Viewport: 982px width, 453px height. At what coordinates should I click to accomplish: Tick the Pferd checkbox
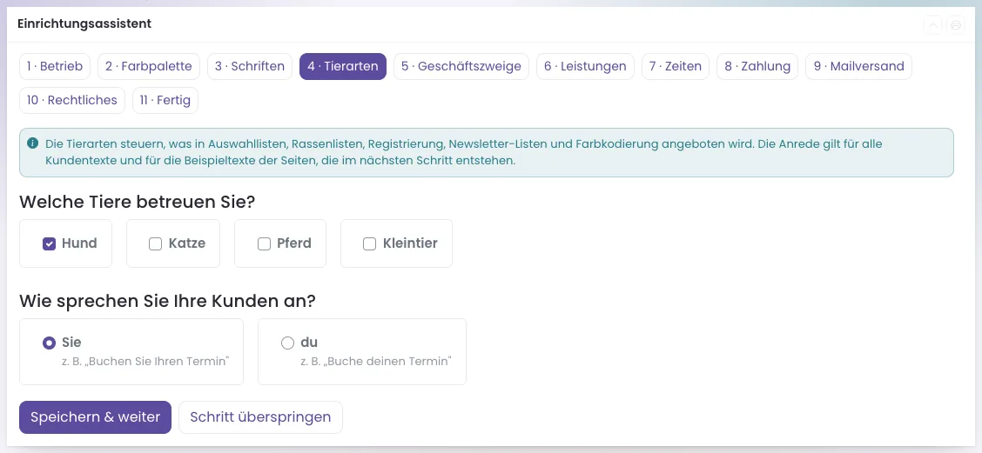[x=264, y=244]
